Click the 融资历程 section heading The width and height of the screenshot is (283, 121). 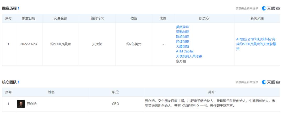[9, 8]
